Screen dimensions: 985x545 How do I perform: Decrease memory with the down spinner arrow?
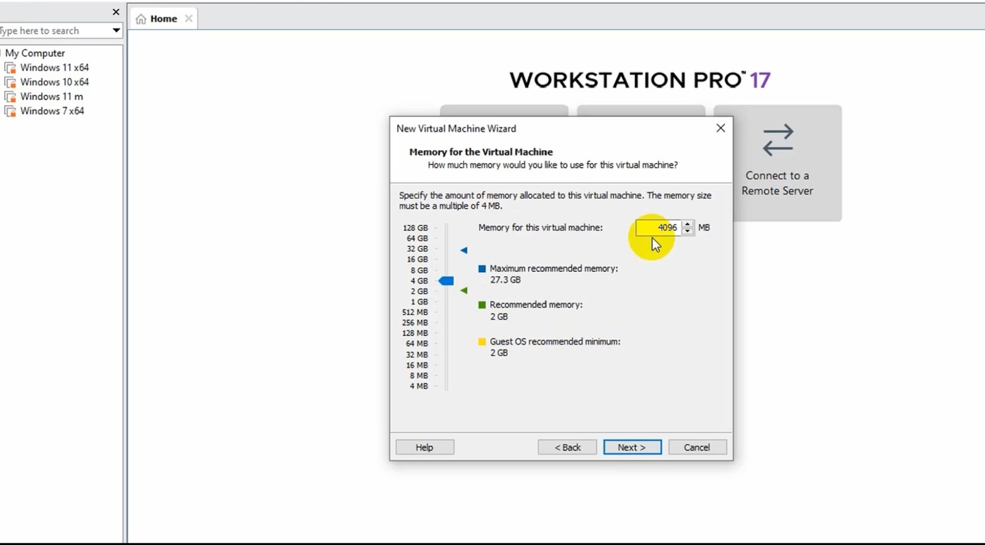pyautogui.click(x=687, y=231)
